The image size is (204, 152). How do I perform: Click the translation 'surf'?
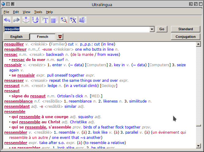pos(60,60)
